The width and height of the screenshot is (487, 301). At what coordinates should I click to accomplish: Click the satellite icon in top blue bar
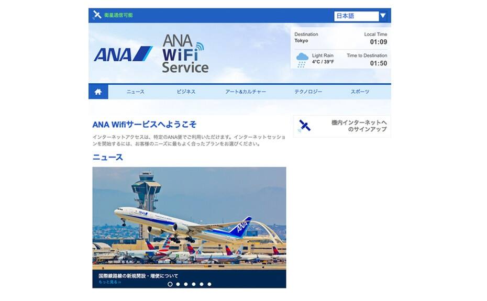click(x=97, y=15)
